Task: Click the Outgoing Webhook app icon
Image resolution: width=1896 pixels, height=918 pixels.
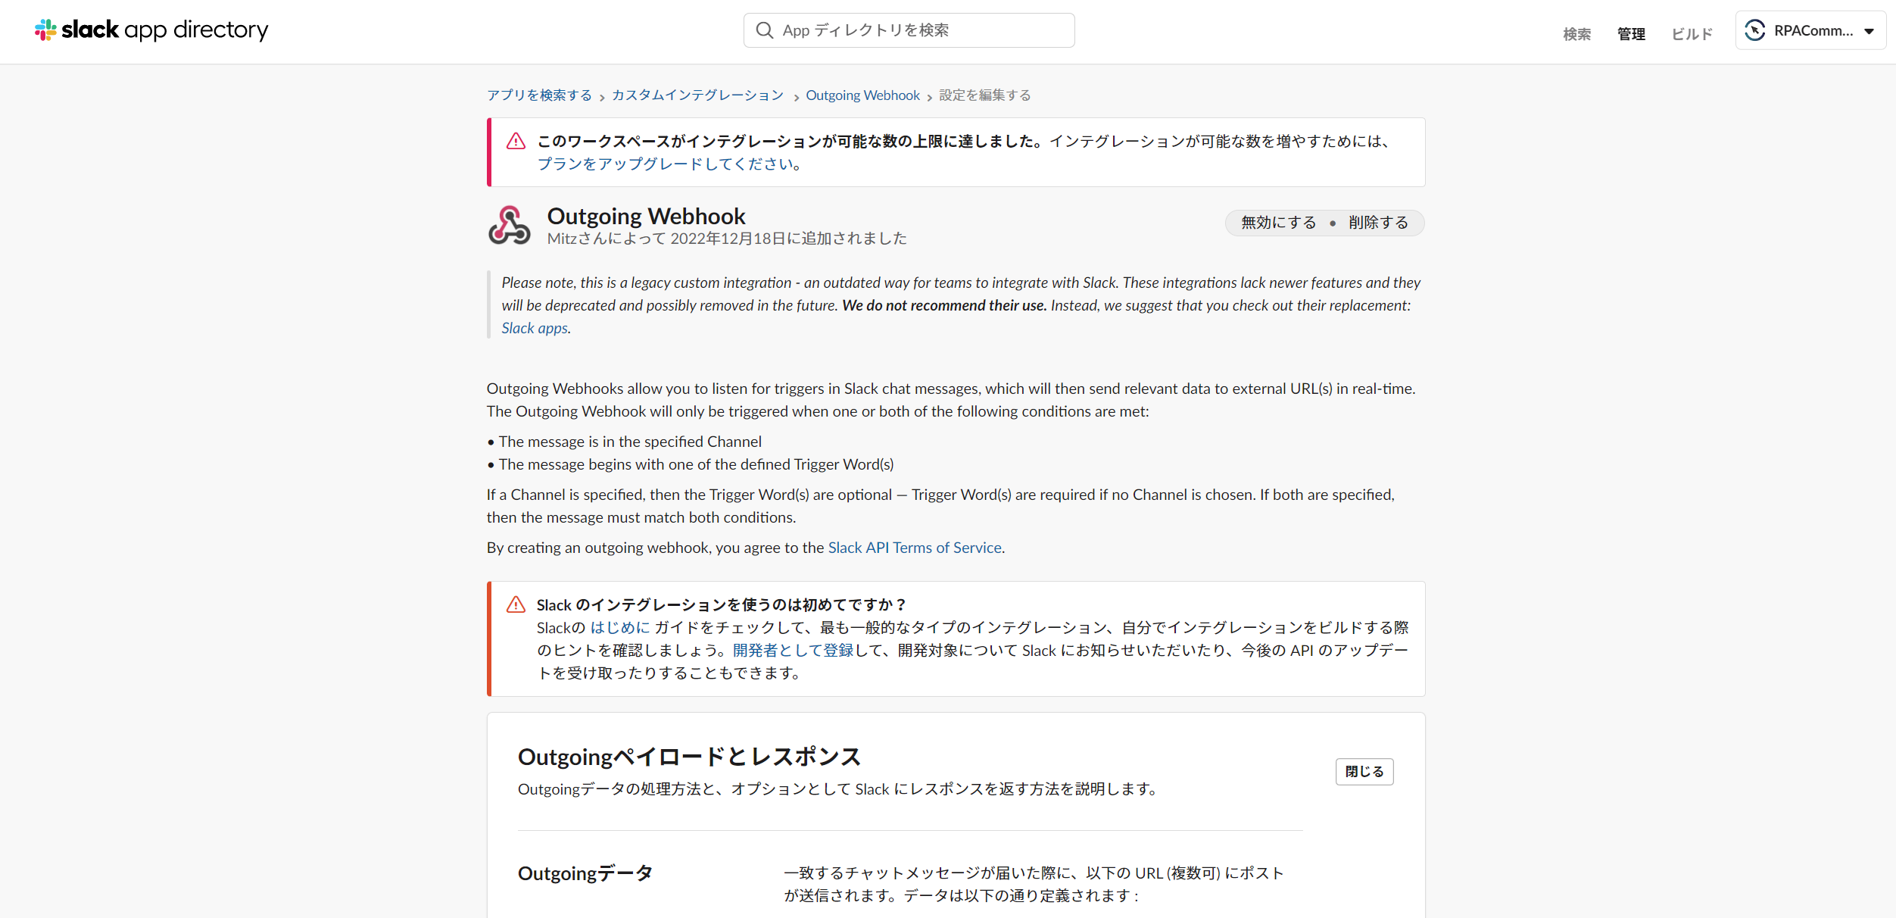Action: (509, 225)
